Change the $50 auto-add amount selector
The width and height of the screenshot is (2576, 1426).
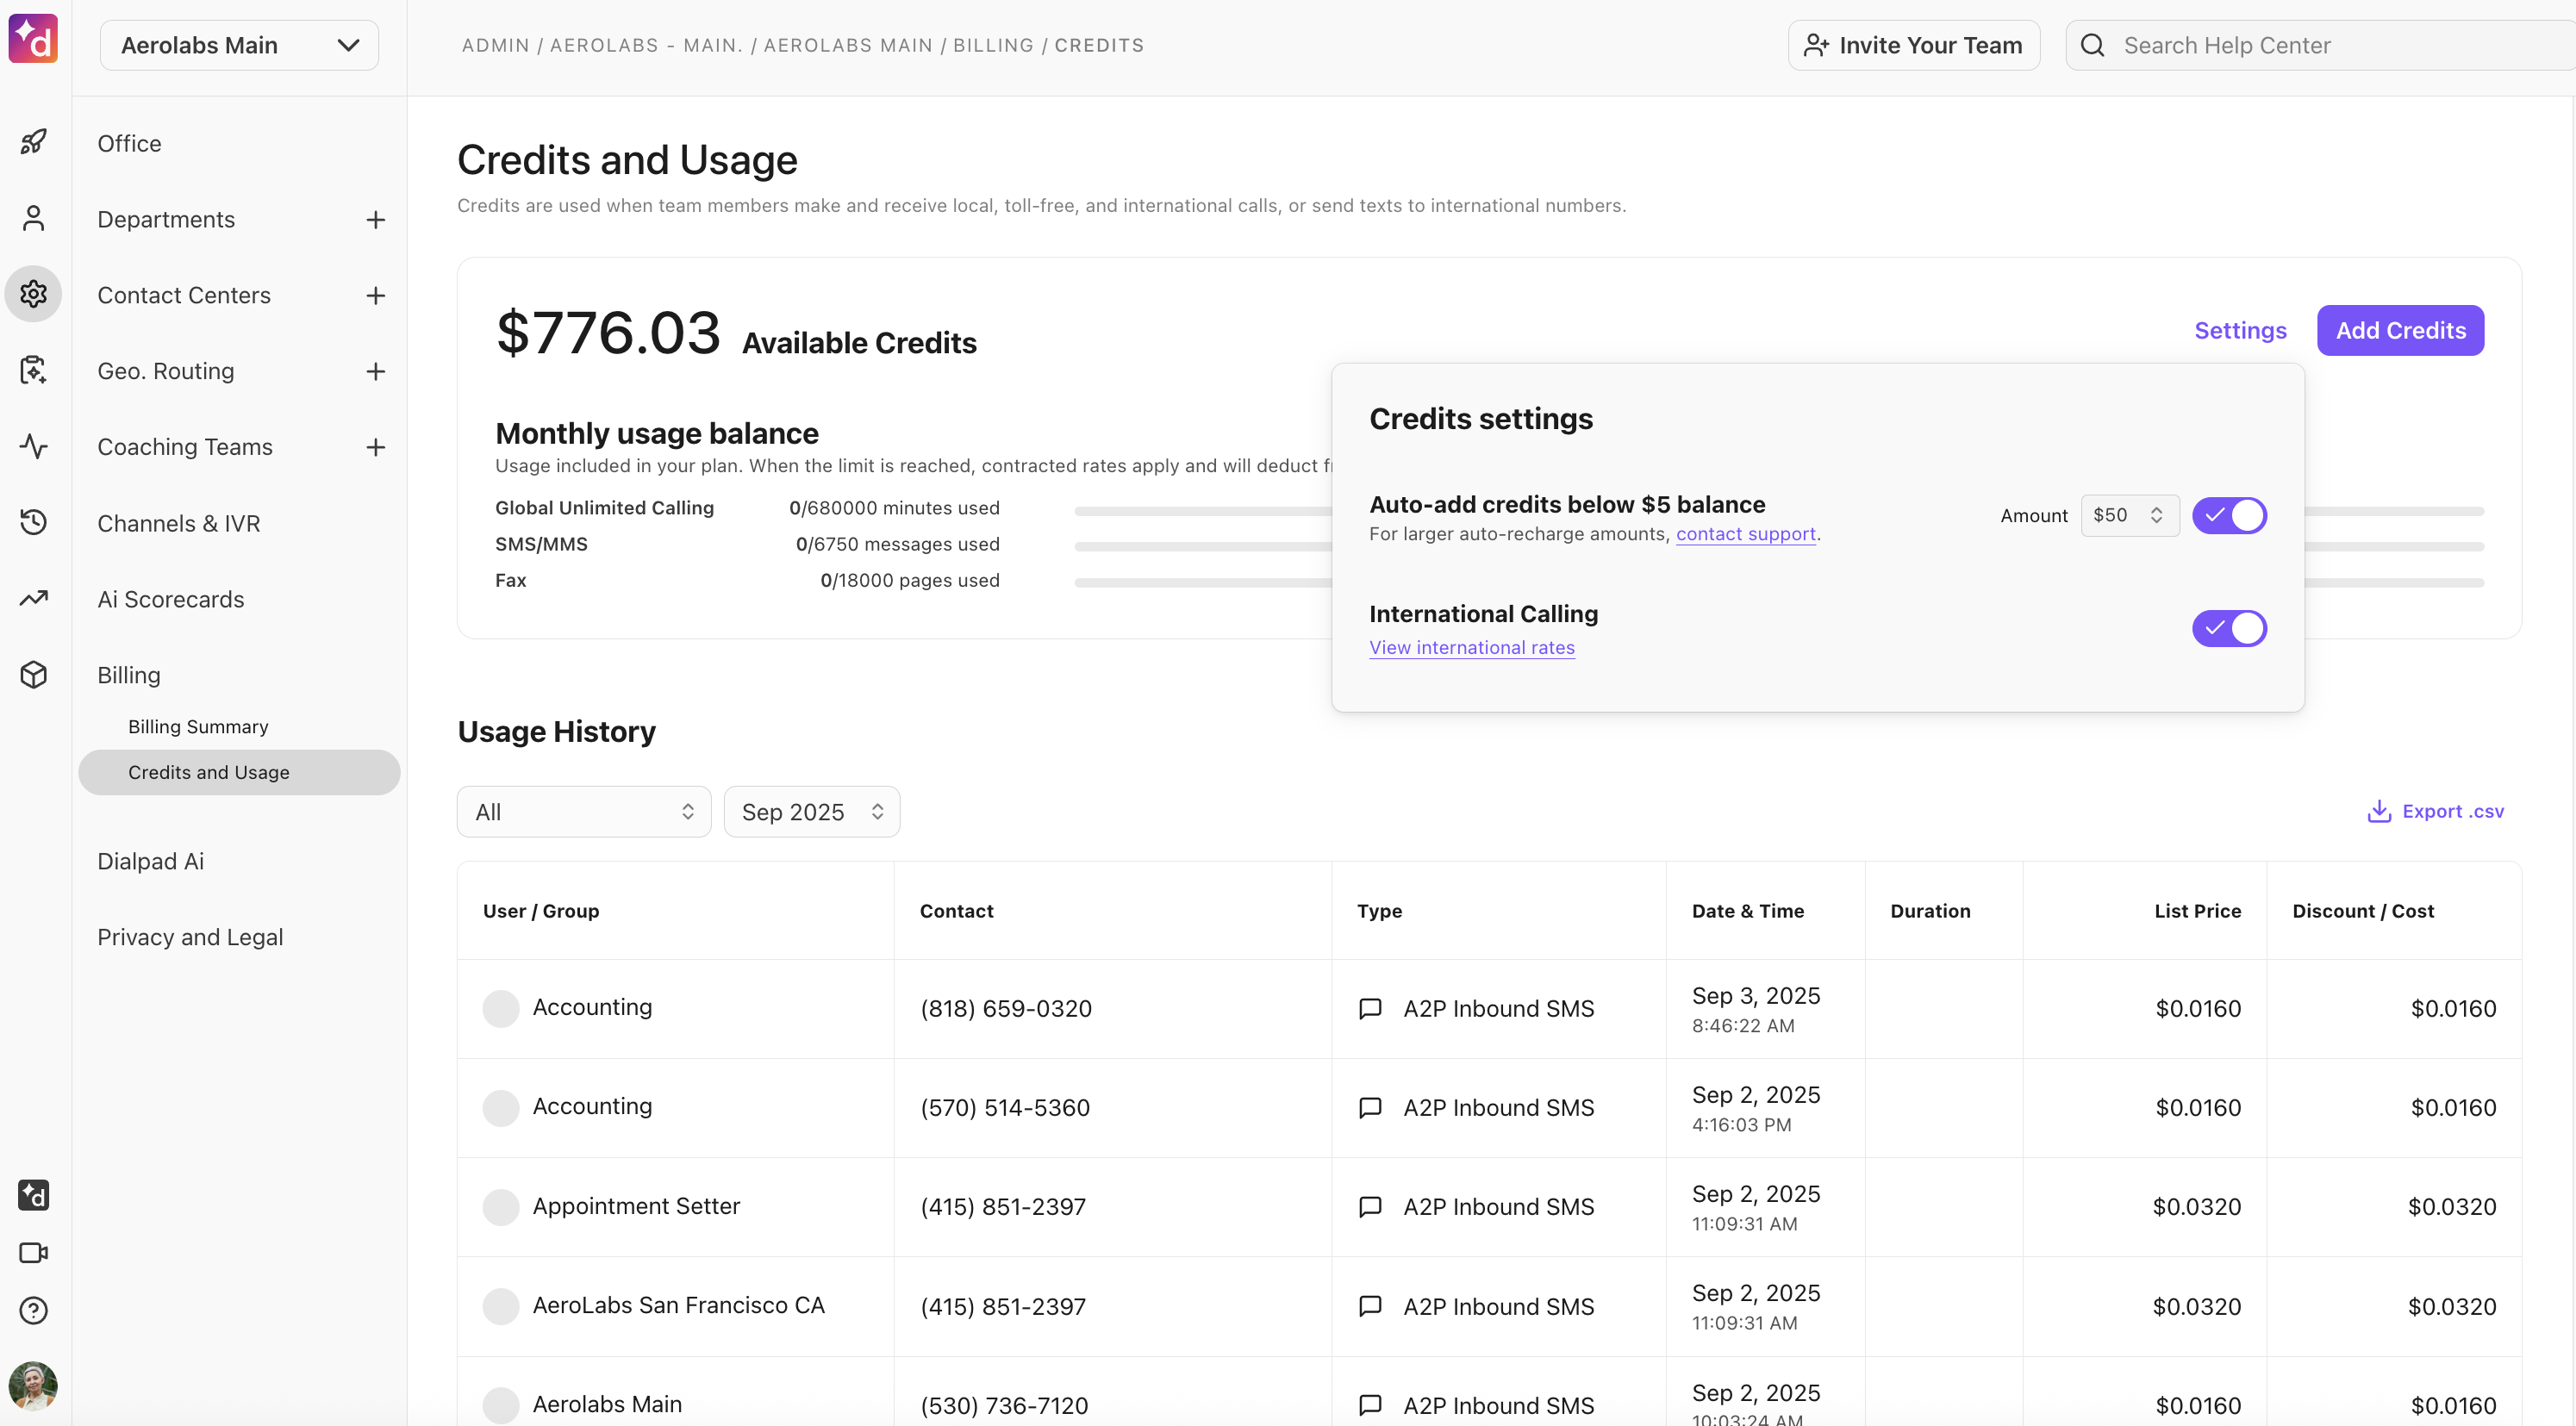tap(2130, 515)
